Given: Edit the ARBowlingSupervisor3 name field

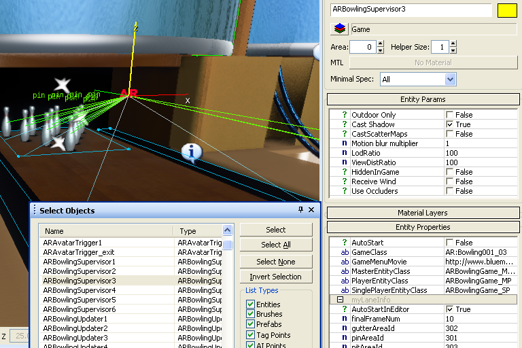Looking at the screenshot, I should coord(411,10).
